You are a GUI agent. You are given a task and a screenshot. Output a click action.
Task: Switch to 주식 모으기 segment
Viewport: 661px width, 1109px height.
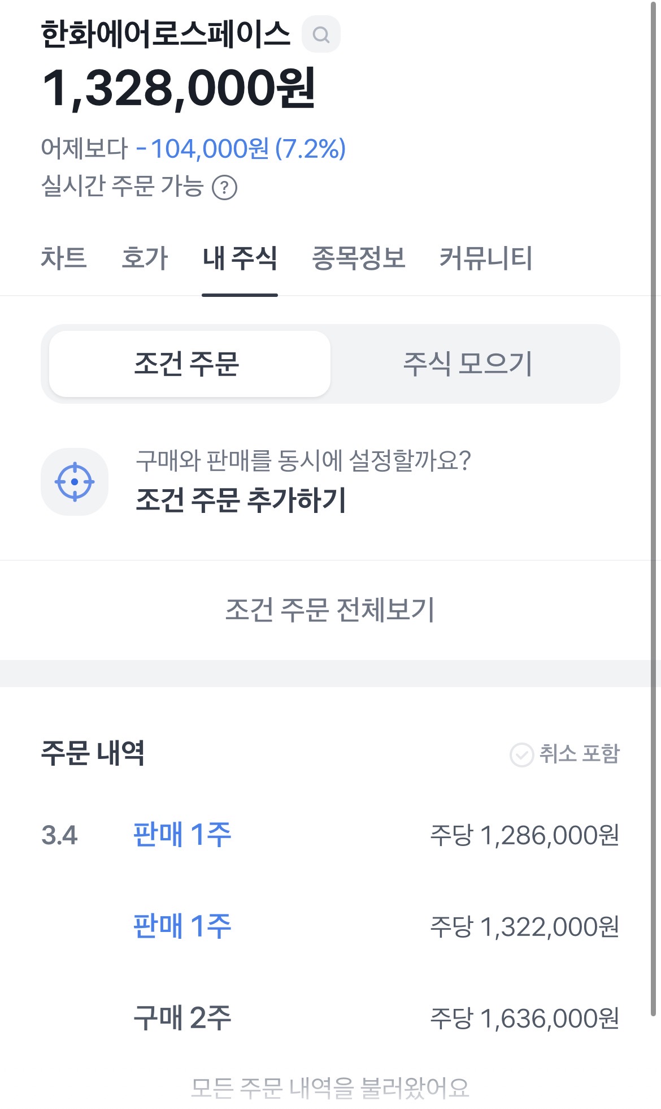tap(468, 364)
